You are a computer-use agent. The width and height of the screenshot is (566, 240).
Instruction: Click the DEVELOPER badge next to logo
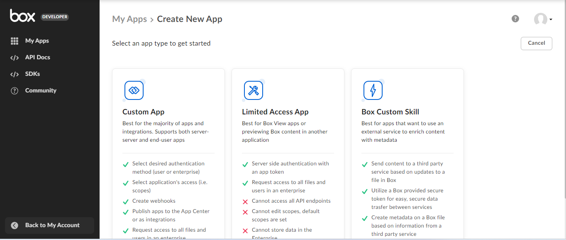tap(55, 17)
